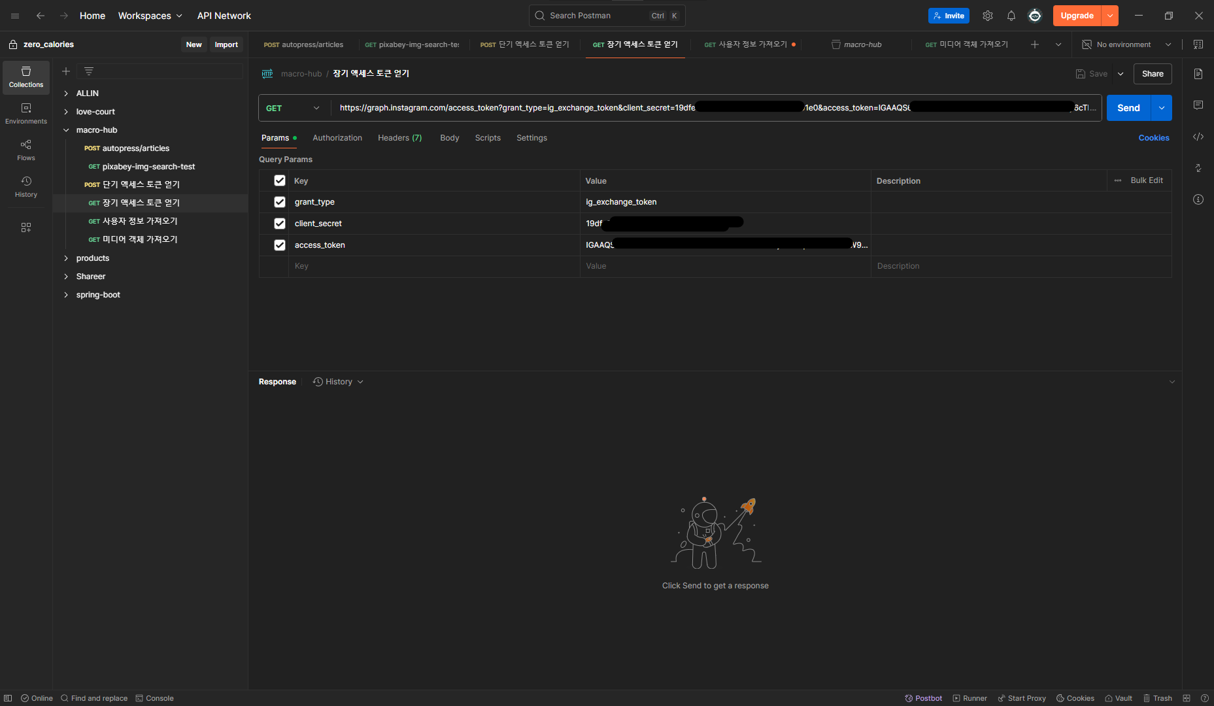Toggle the select-all params checkbox

(x=280, y=180)
